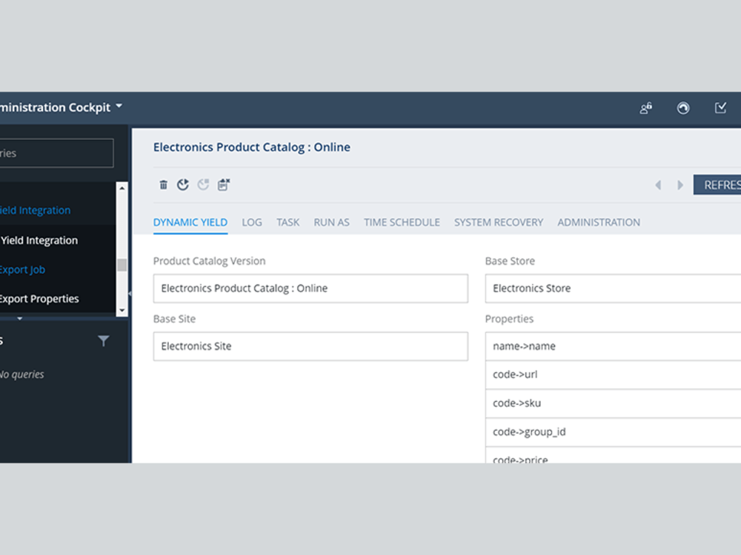Run the cron job now
The image size is (741, 555).
[x=183, y=185]
